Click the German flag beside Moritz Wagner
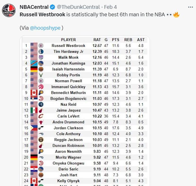The width and height of the screenshot is (196, 186). pos(34,157)
